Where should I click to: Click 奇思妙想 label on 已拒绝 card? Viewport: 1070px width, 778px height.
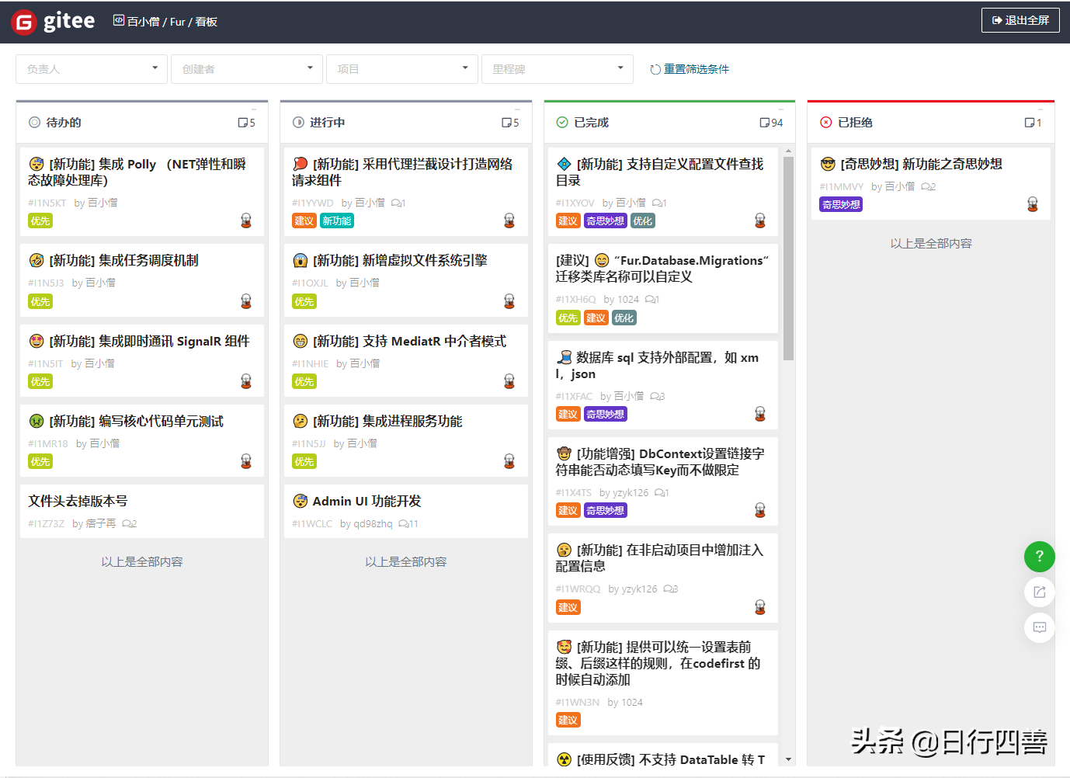pos(841,205)
